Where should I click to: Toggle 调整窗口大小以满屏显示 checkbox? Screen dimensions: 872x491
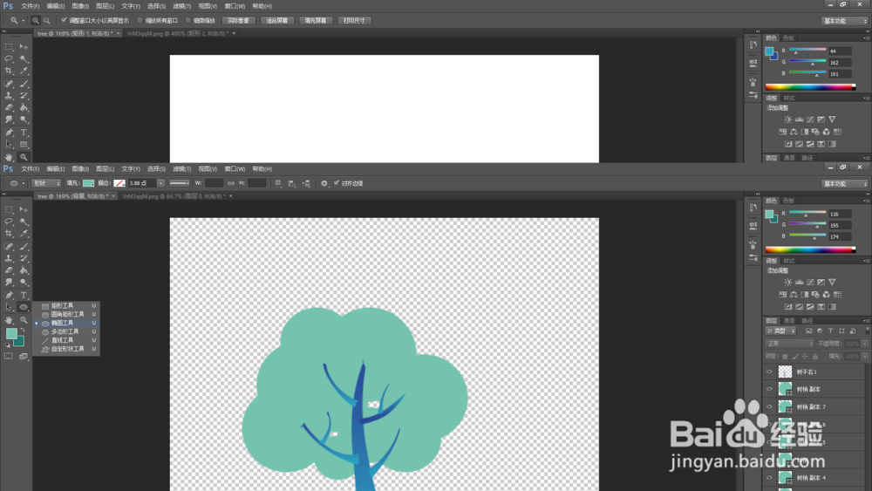pyautogui.click(x=64, y=21)
